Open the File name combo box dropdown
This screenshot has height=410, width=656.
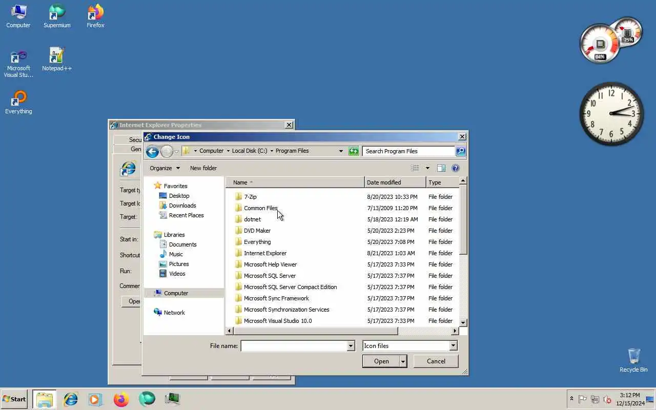(351, 346)
